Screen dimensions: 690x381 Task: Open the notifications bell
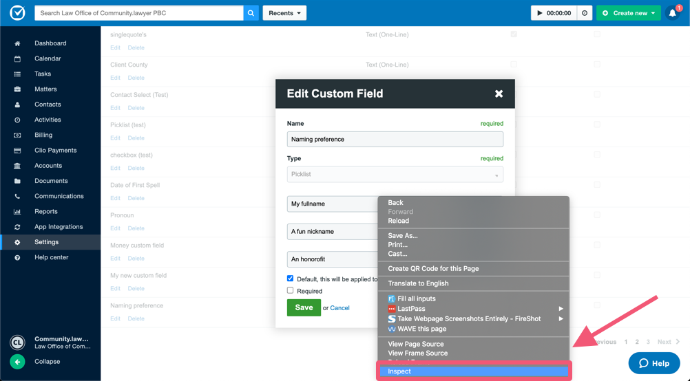point(673,13)
